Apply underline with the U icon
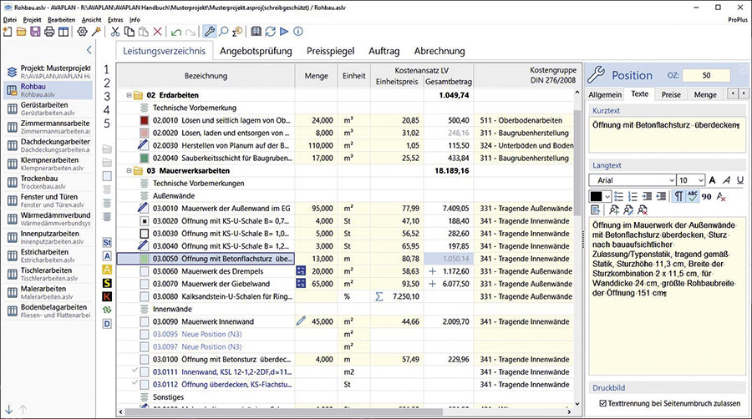The image size is (752, 419). (x=740, y=180)
